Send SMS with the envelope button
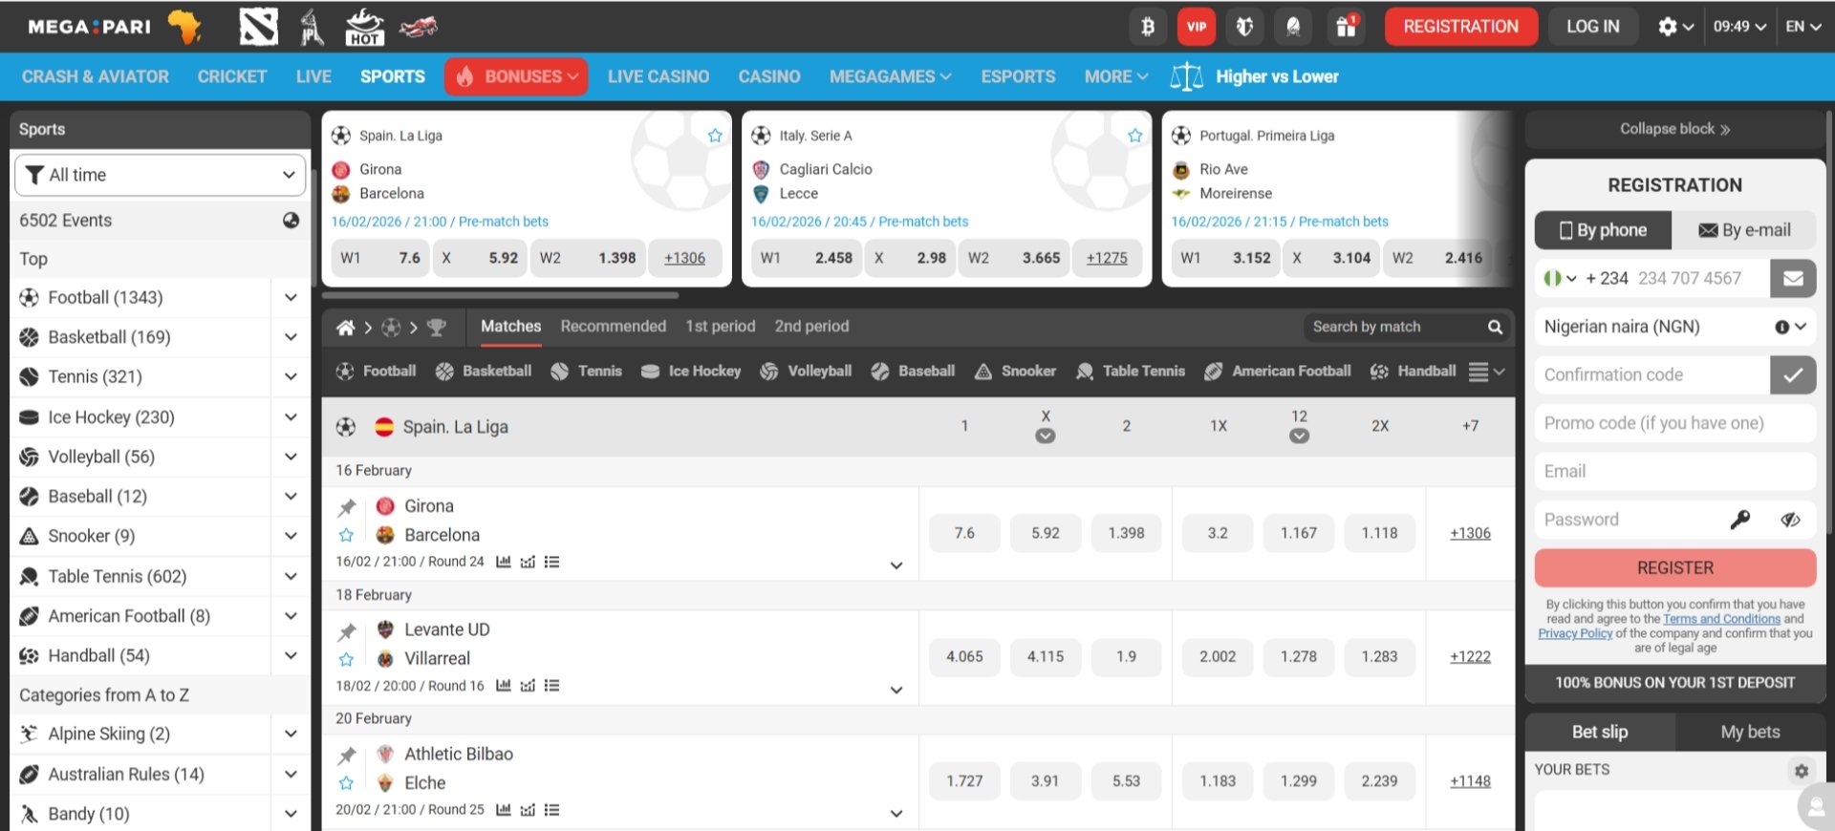 [x=1793, y=278]
